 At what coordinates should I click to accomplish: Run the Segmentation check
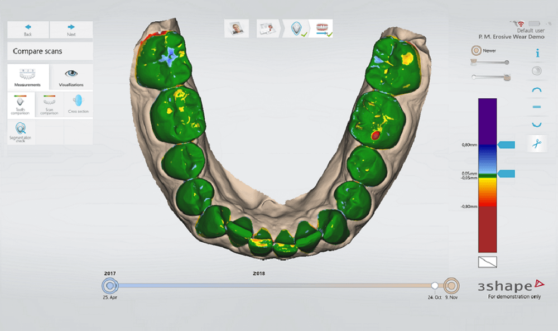click(21, 132)
